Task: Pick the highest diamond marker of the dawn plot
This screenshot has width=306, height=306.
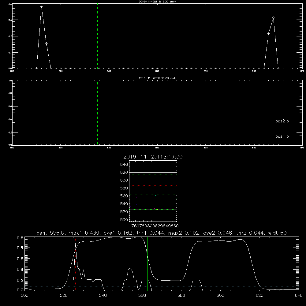Action: [42, 6]
